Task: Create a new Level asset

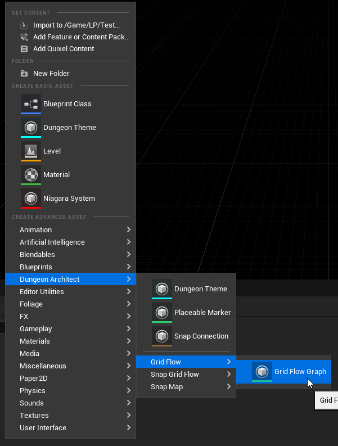Action: [x=70, y=151]
